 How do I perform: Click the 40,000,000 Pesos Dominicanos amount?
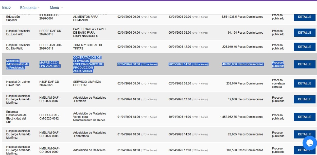pos(243,64)
